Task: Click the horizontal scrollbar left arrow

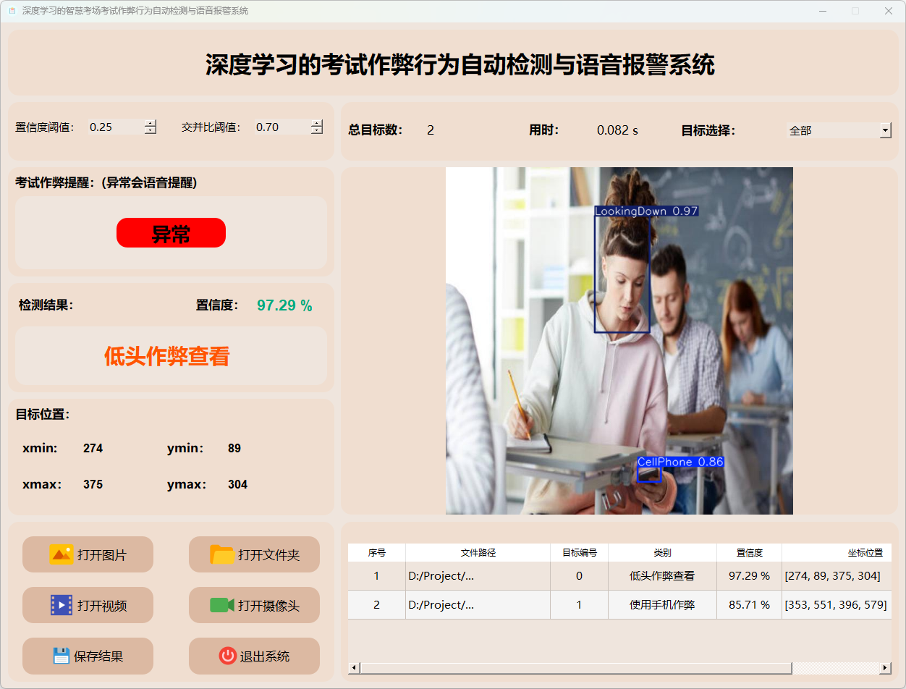Action: point(354,667)
